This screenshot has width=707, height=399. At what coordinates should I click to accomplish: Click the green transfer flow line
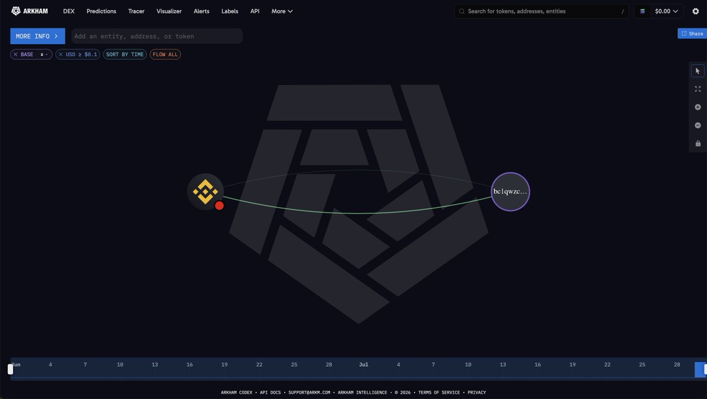coord(357,213)
